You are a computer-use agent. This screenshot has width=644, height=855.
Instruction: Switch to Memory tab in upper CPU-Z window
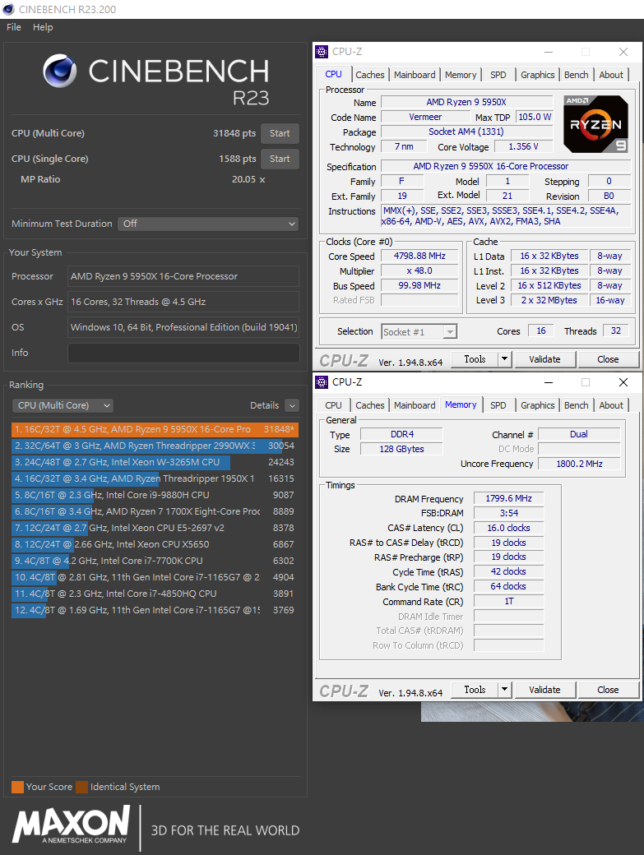461,75
